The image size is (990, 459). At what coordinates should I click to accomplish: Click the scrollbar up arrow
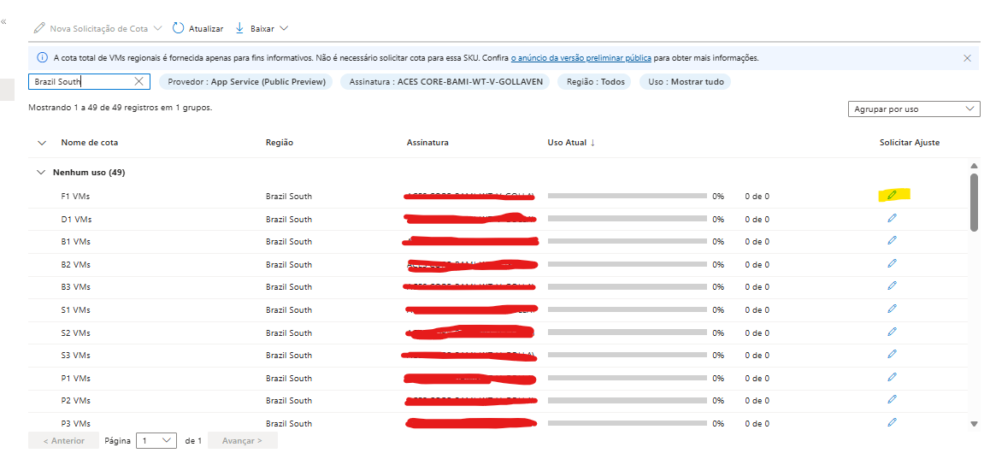click(975, 166)
